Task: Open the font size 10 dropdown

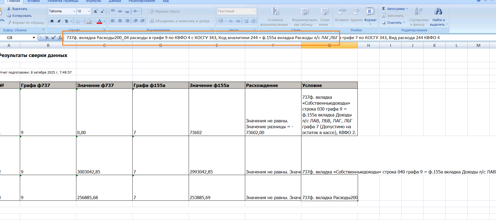Action: tap(89, 11)
